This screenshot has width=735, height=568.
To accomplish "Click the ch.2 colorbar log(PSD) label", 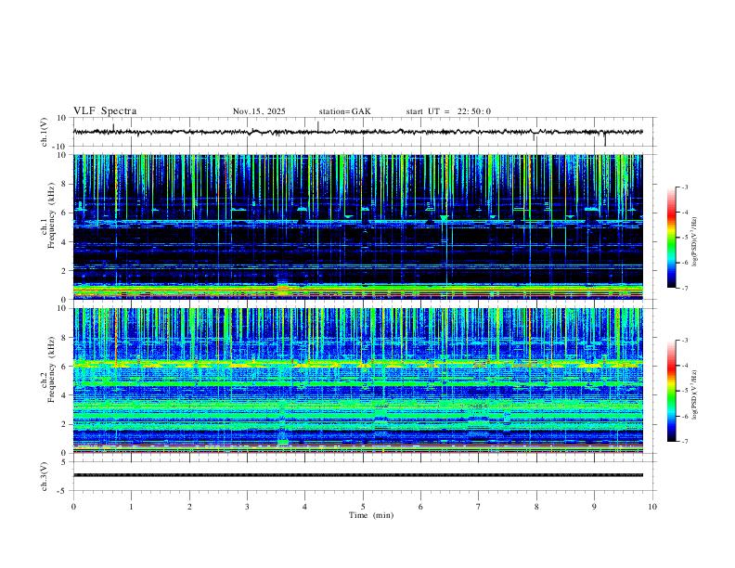I will [x=695, y=395].
